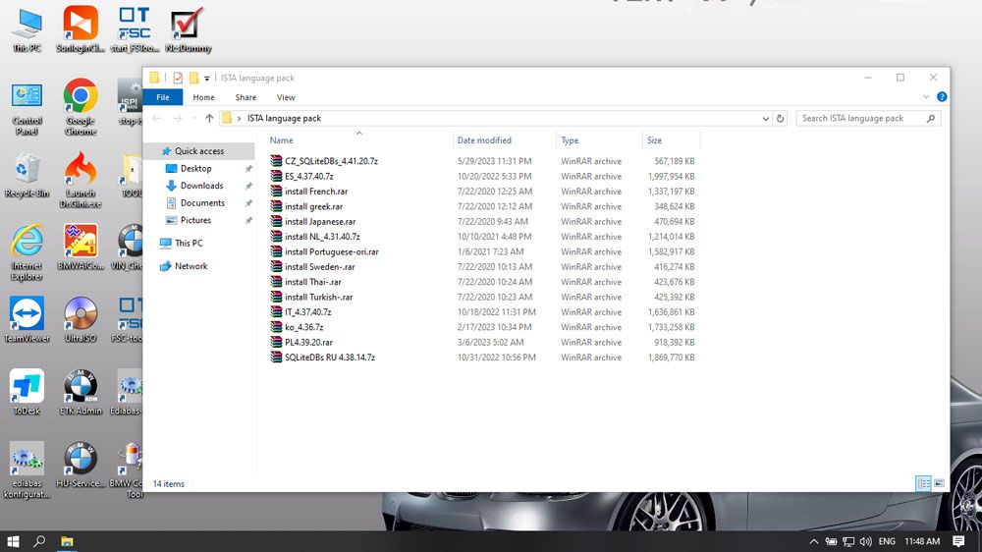Expand the address bar history dropdown

(765, 119)
